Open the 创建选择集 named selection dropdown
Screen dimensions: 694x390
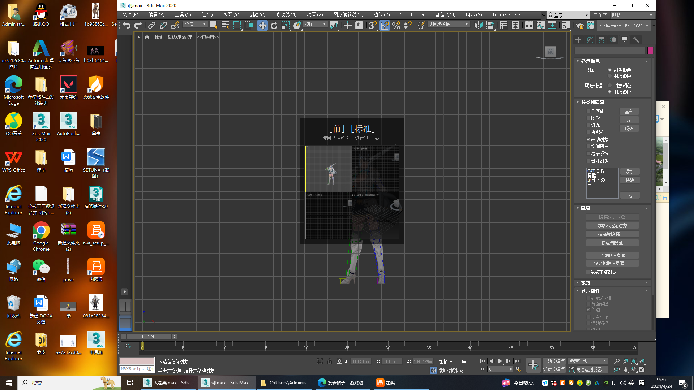pyautogui.click(x=448, y=25)
